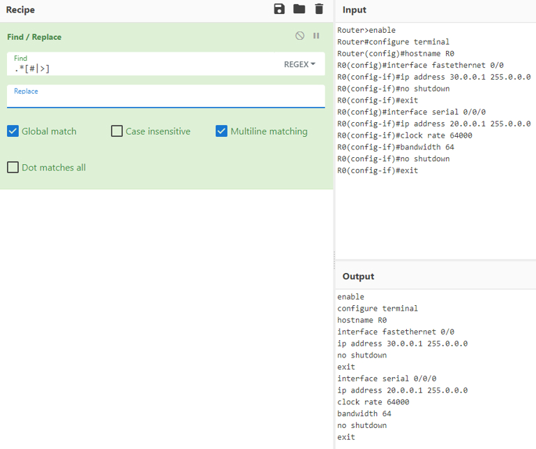Click the empty recipe area below the operation

(x=166, y=314)
